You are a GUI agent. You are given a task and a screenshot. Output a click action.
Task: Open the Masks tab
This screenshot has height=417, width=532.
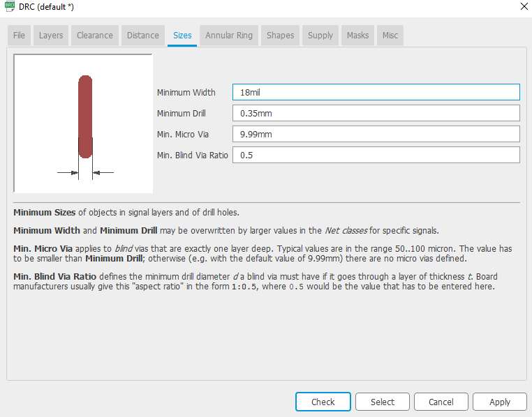[358, 36]
